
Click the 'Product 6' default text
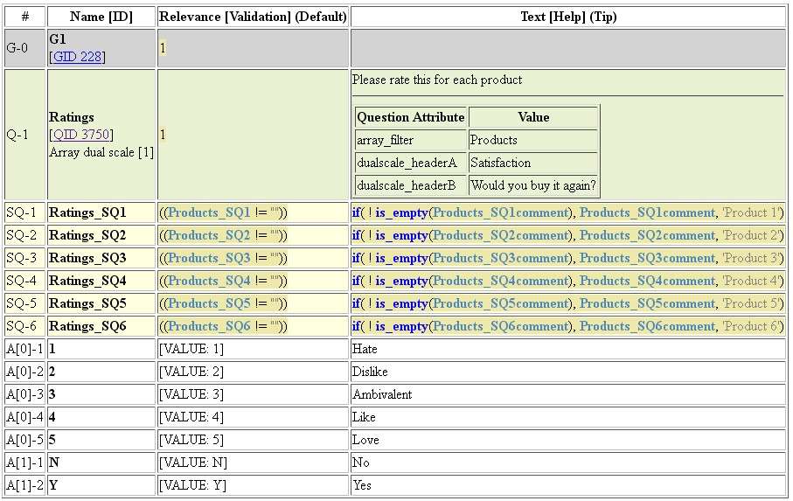tap(751, 326)
